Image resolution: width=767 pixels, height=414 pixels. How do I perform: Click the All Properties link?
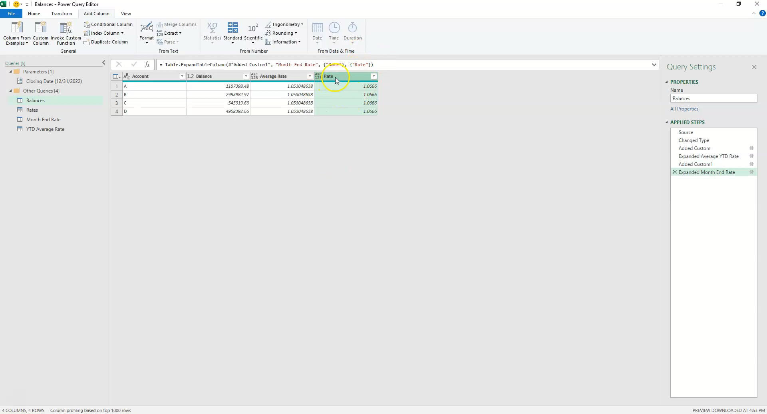tap(684, 108)
